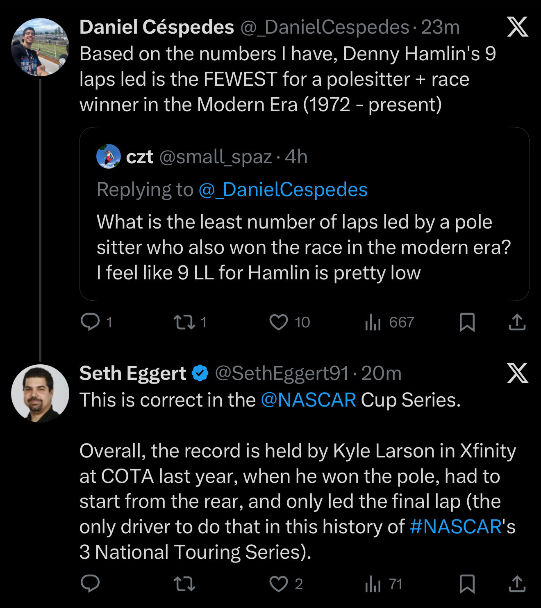Open Seth Eggert's profile picture

(x=40, y=393)
